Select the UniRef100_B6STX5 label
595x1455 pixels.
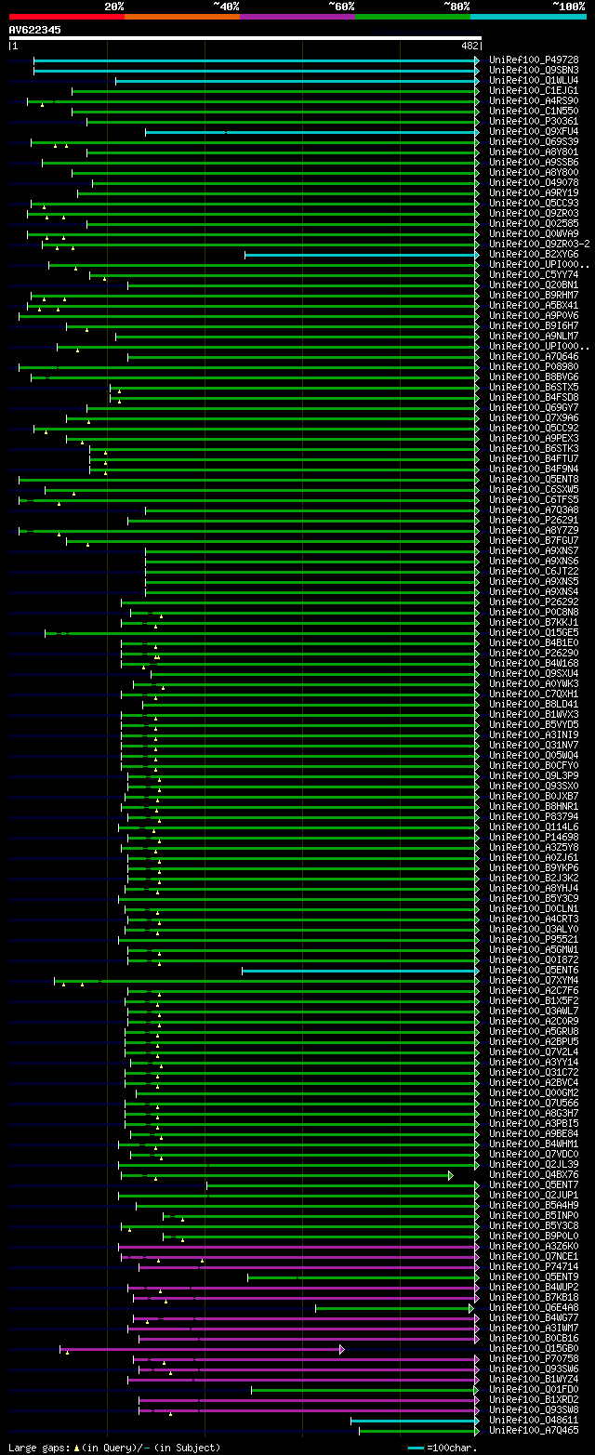pyautogui.click(x=534, y=388)
